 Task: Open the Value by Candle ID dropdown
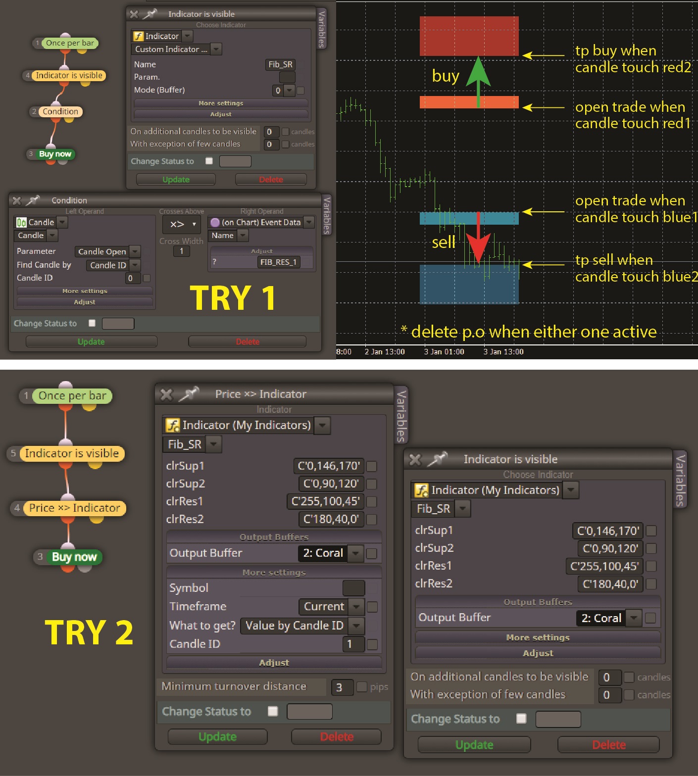pyautogui.click(x=355, y=626)
